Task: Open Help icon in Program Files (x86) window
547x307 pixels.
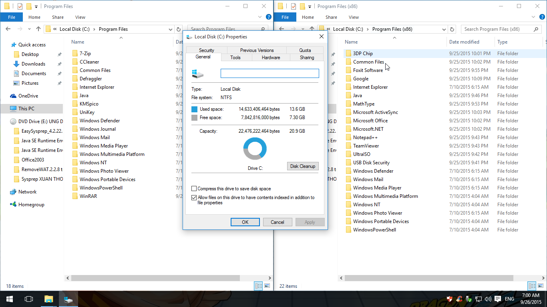Action: pyautogui.click(x=542, y=17)
